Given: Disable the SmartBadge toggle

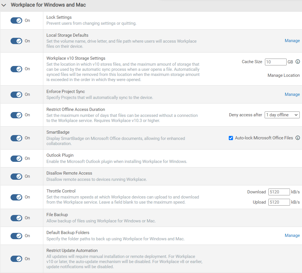Looking at the screenshot, I should point(16,138).
